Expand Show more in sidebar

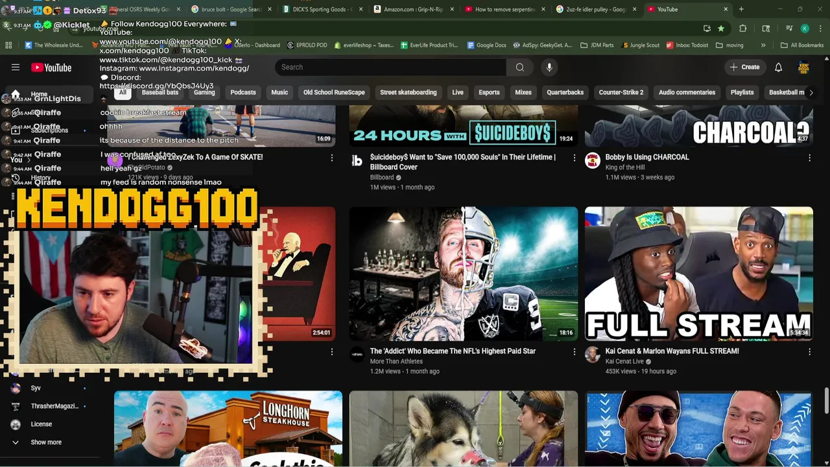click(x=45, y=442)
